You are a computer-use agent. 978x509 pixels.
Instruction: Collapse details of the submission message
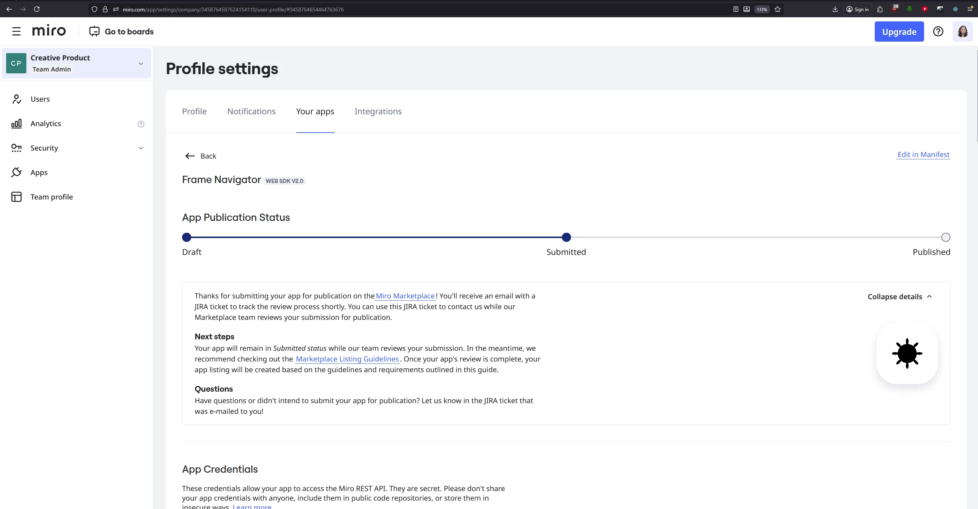(899, 297)
